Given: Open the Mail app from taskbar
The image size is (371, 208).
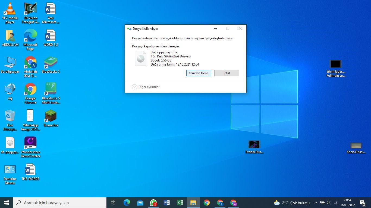Looking at the screenshot, I should pos(140,203).
